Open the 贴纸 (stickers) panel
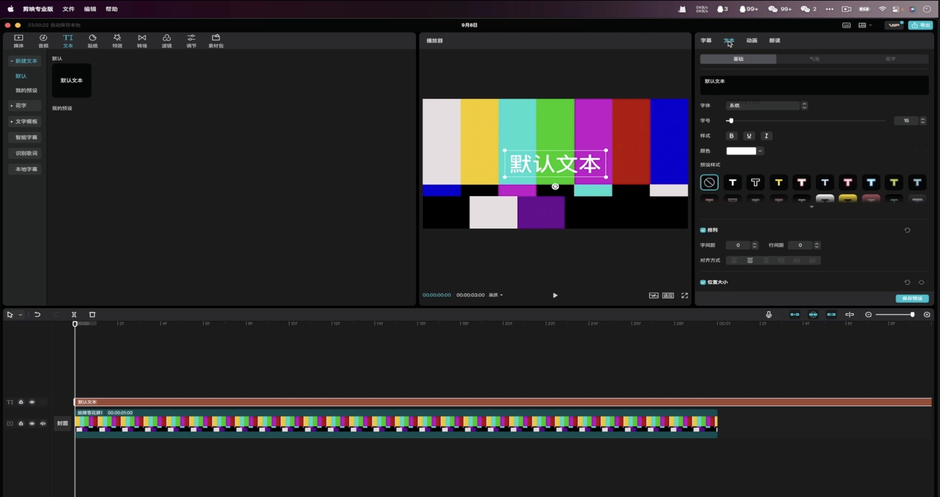 click(93, 41)
